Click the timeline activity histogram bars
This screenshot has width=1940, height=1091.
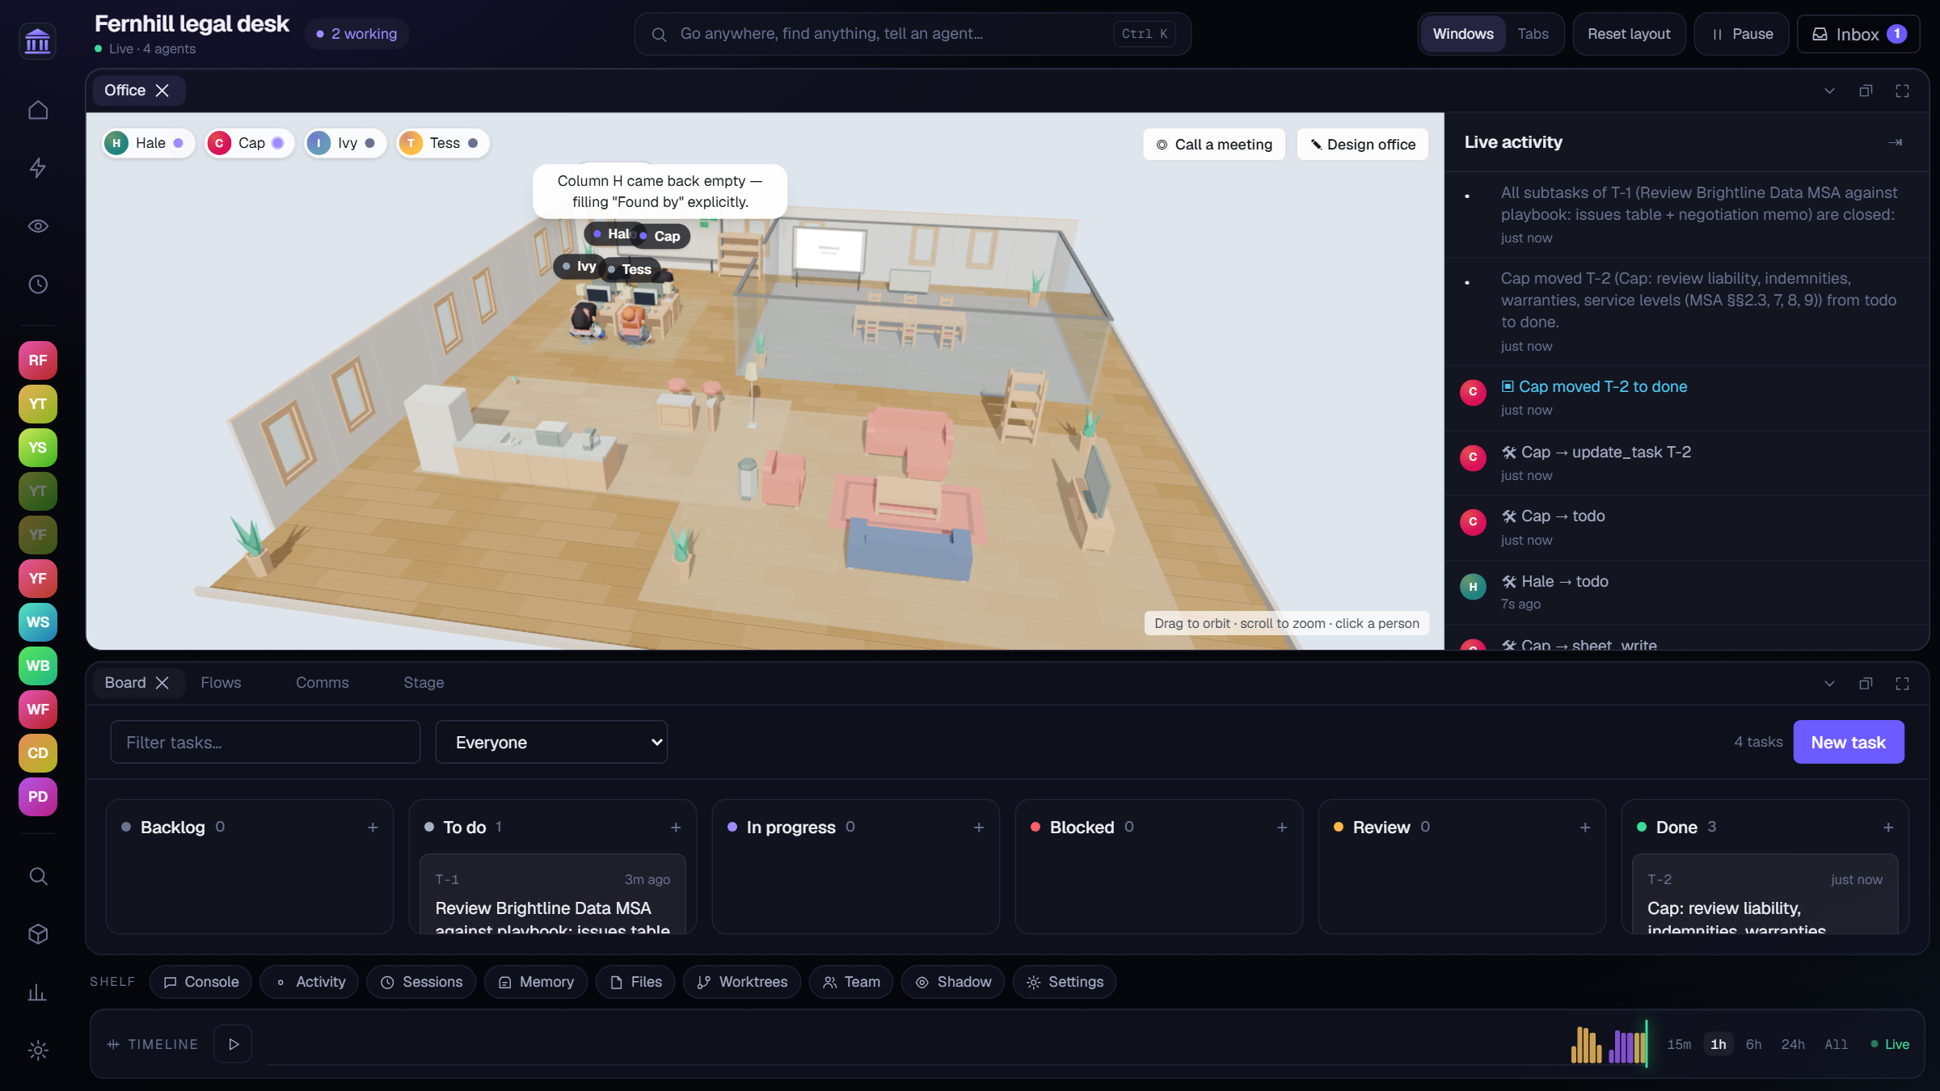coord(1609,1043)
